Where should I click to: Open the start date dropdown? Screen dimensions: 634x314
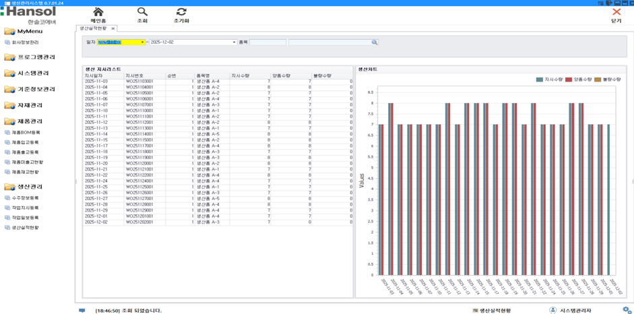142,42
